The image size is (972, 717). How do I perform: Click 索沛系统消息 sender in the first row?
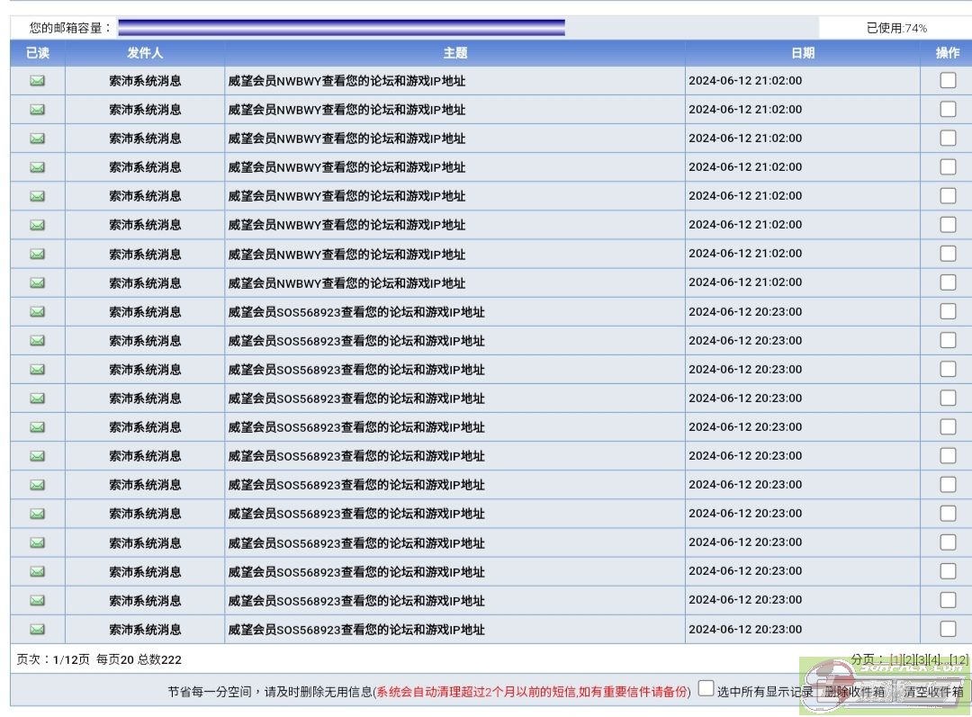coord(145,81)
